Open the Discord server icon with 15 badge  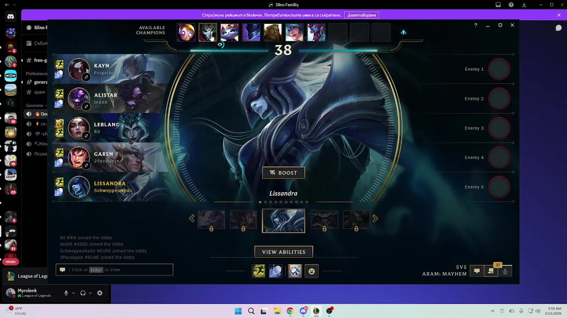(11, 118)
